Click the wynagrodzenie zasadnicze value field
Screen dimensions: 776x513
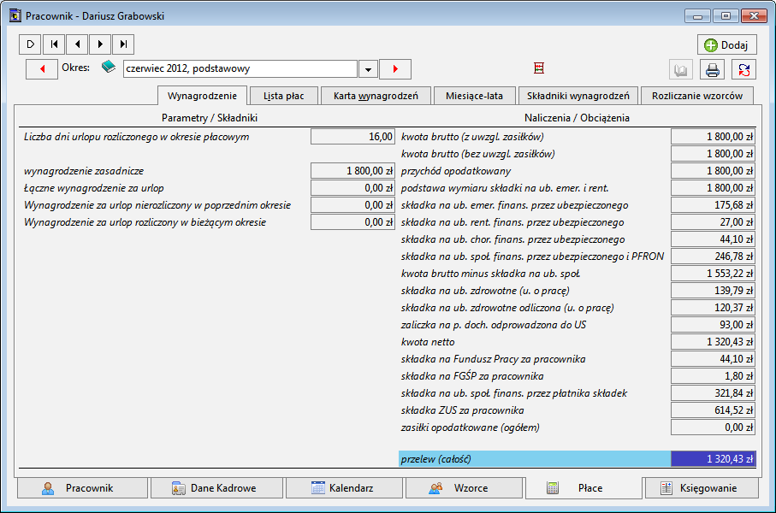(352, 171)
